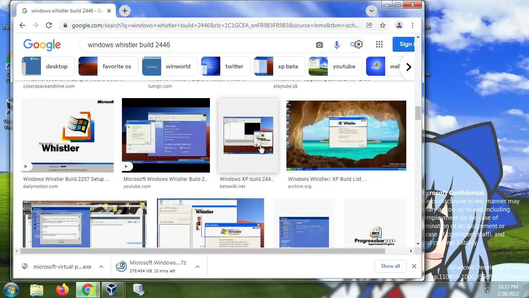529x298 pixels.
Task: Click the tumgir.com source link
Action: [x=160, y=86]
